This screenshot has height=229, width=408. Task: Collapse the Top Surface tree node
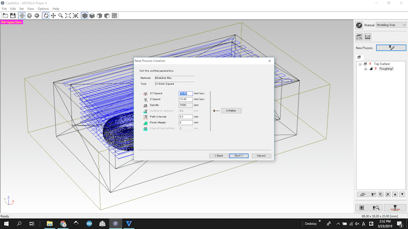(x=360, y=64)
